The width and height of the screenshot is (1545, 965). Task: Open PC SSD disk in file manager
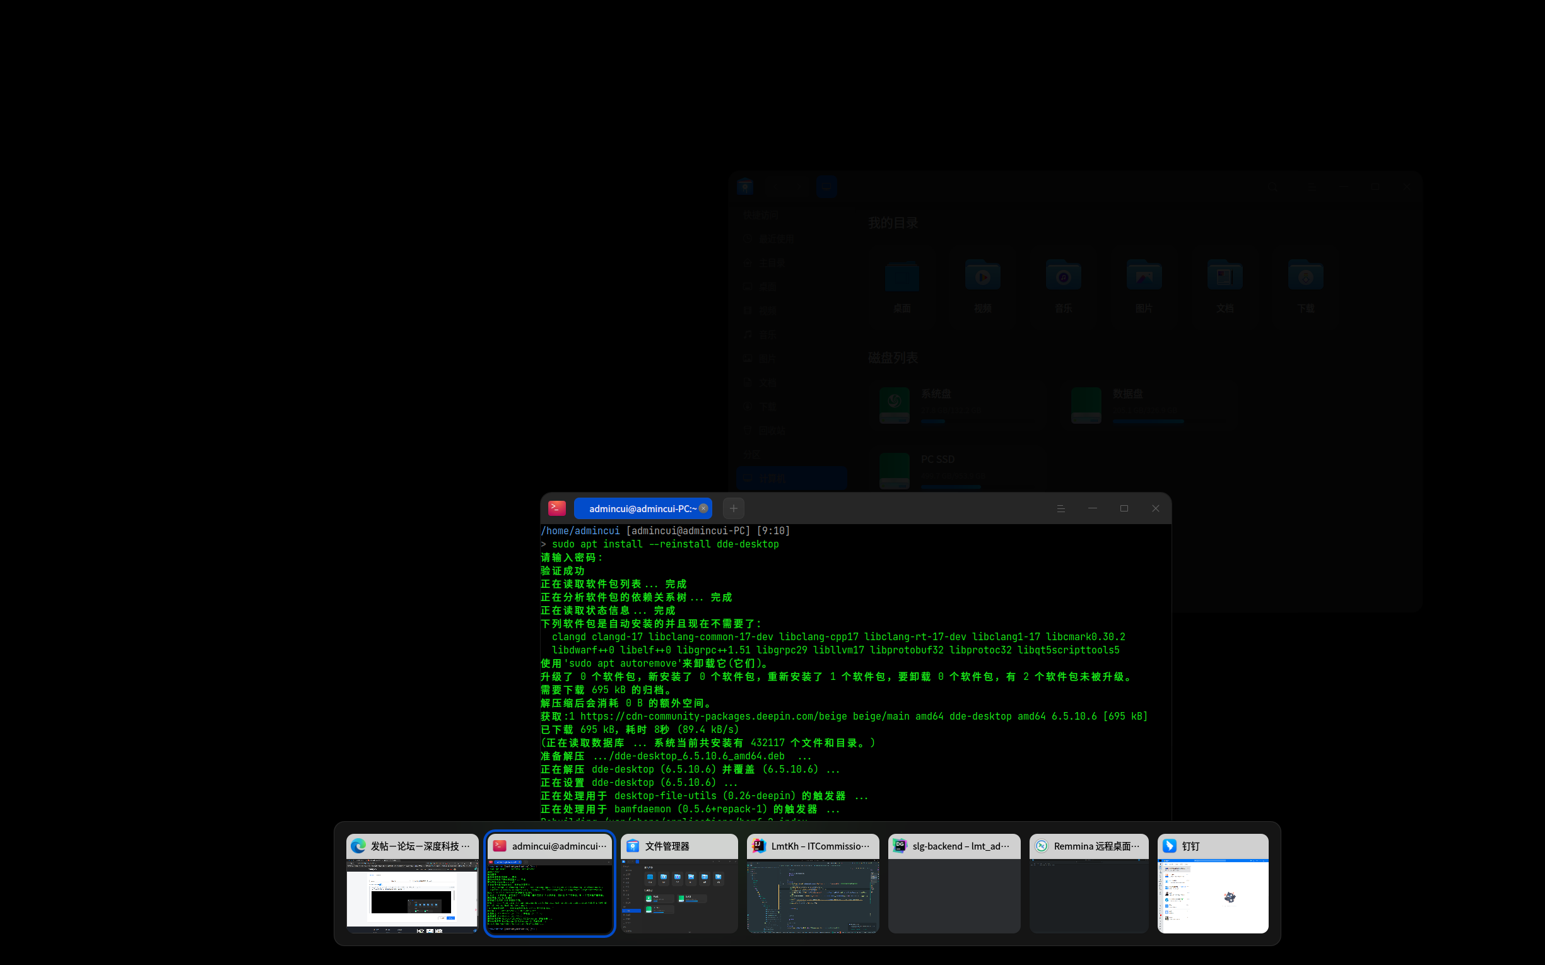(x=959, y=469)
